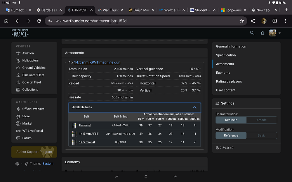The width and height of the screenshot is (292, 182).
Task: Bookmark this page with the star
Action: pos(242,21)
